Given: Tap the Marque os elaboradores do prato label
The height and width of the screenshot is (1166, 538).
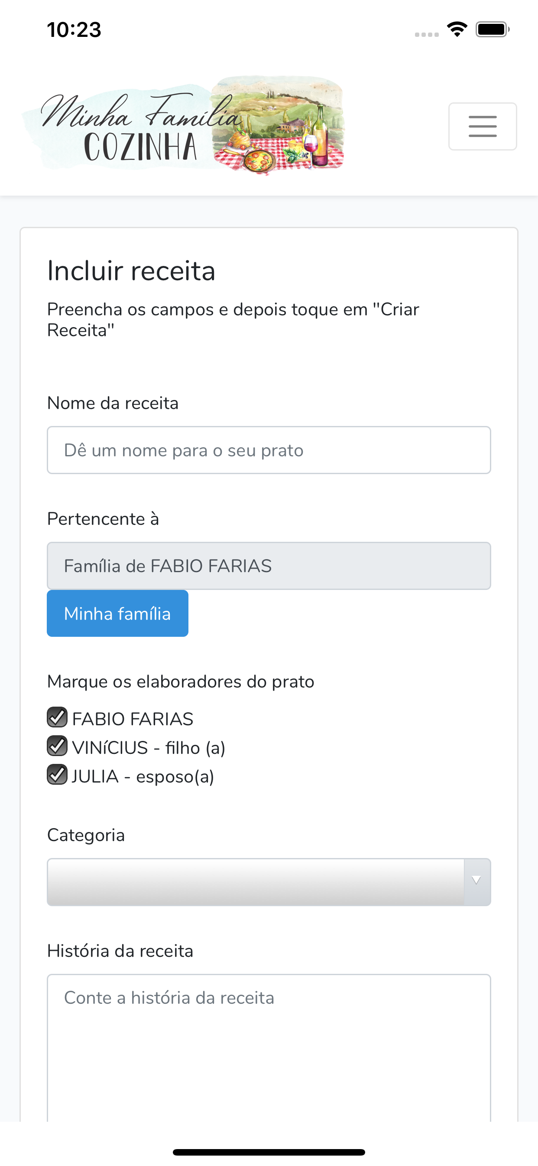Looking at the screenshot, I should (x=180, y=681).
